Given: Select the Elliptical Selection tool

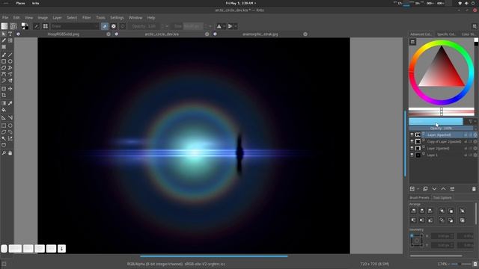Looking at the screenshot, I should (10, 126).
